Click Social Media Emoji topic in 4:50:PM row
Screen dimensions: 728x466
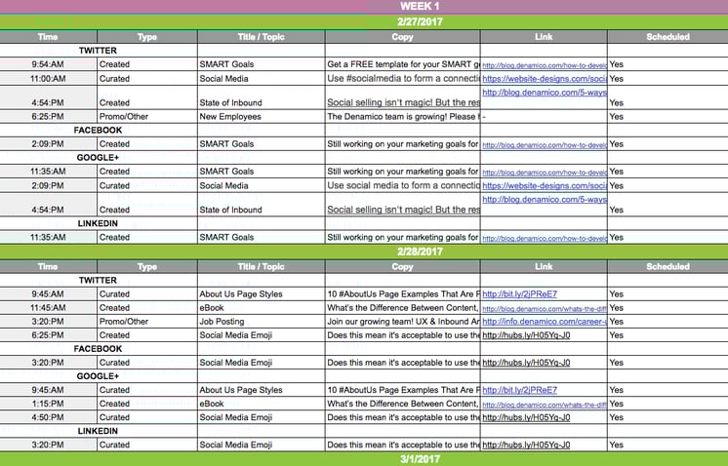click(x=261, y=417)
